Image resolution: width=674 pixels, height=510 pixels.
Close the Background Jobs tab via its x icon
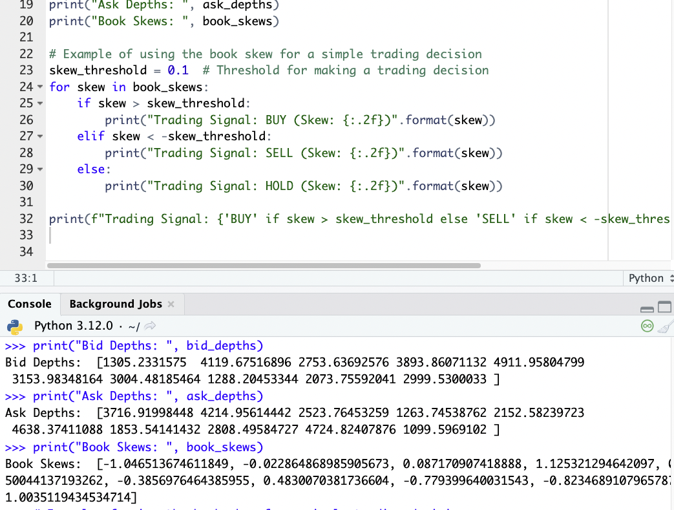pyautogui.click(x=171, y=304)
